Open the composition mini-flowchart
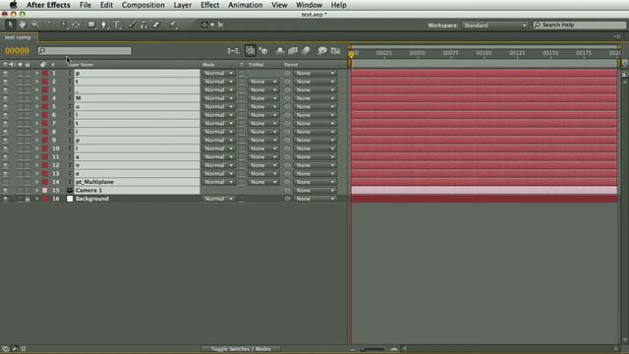 [234, 50]
